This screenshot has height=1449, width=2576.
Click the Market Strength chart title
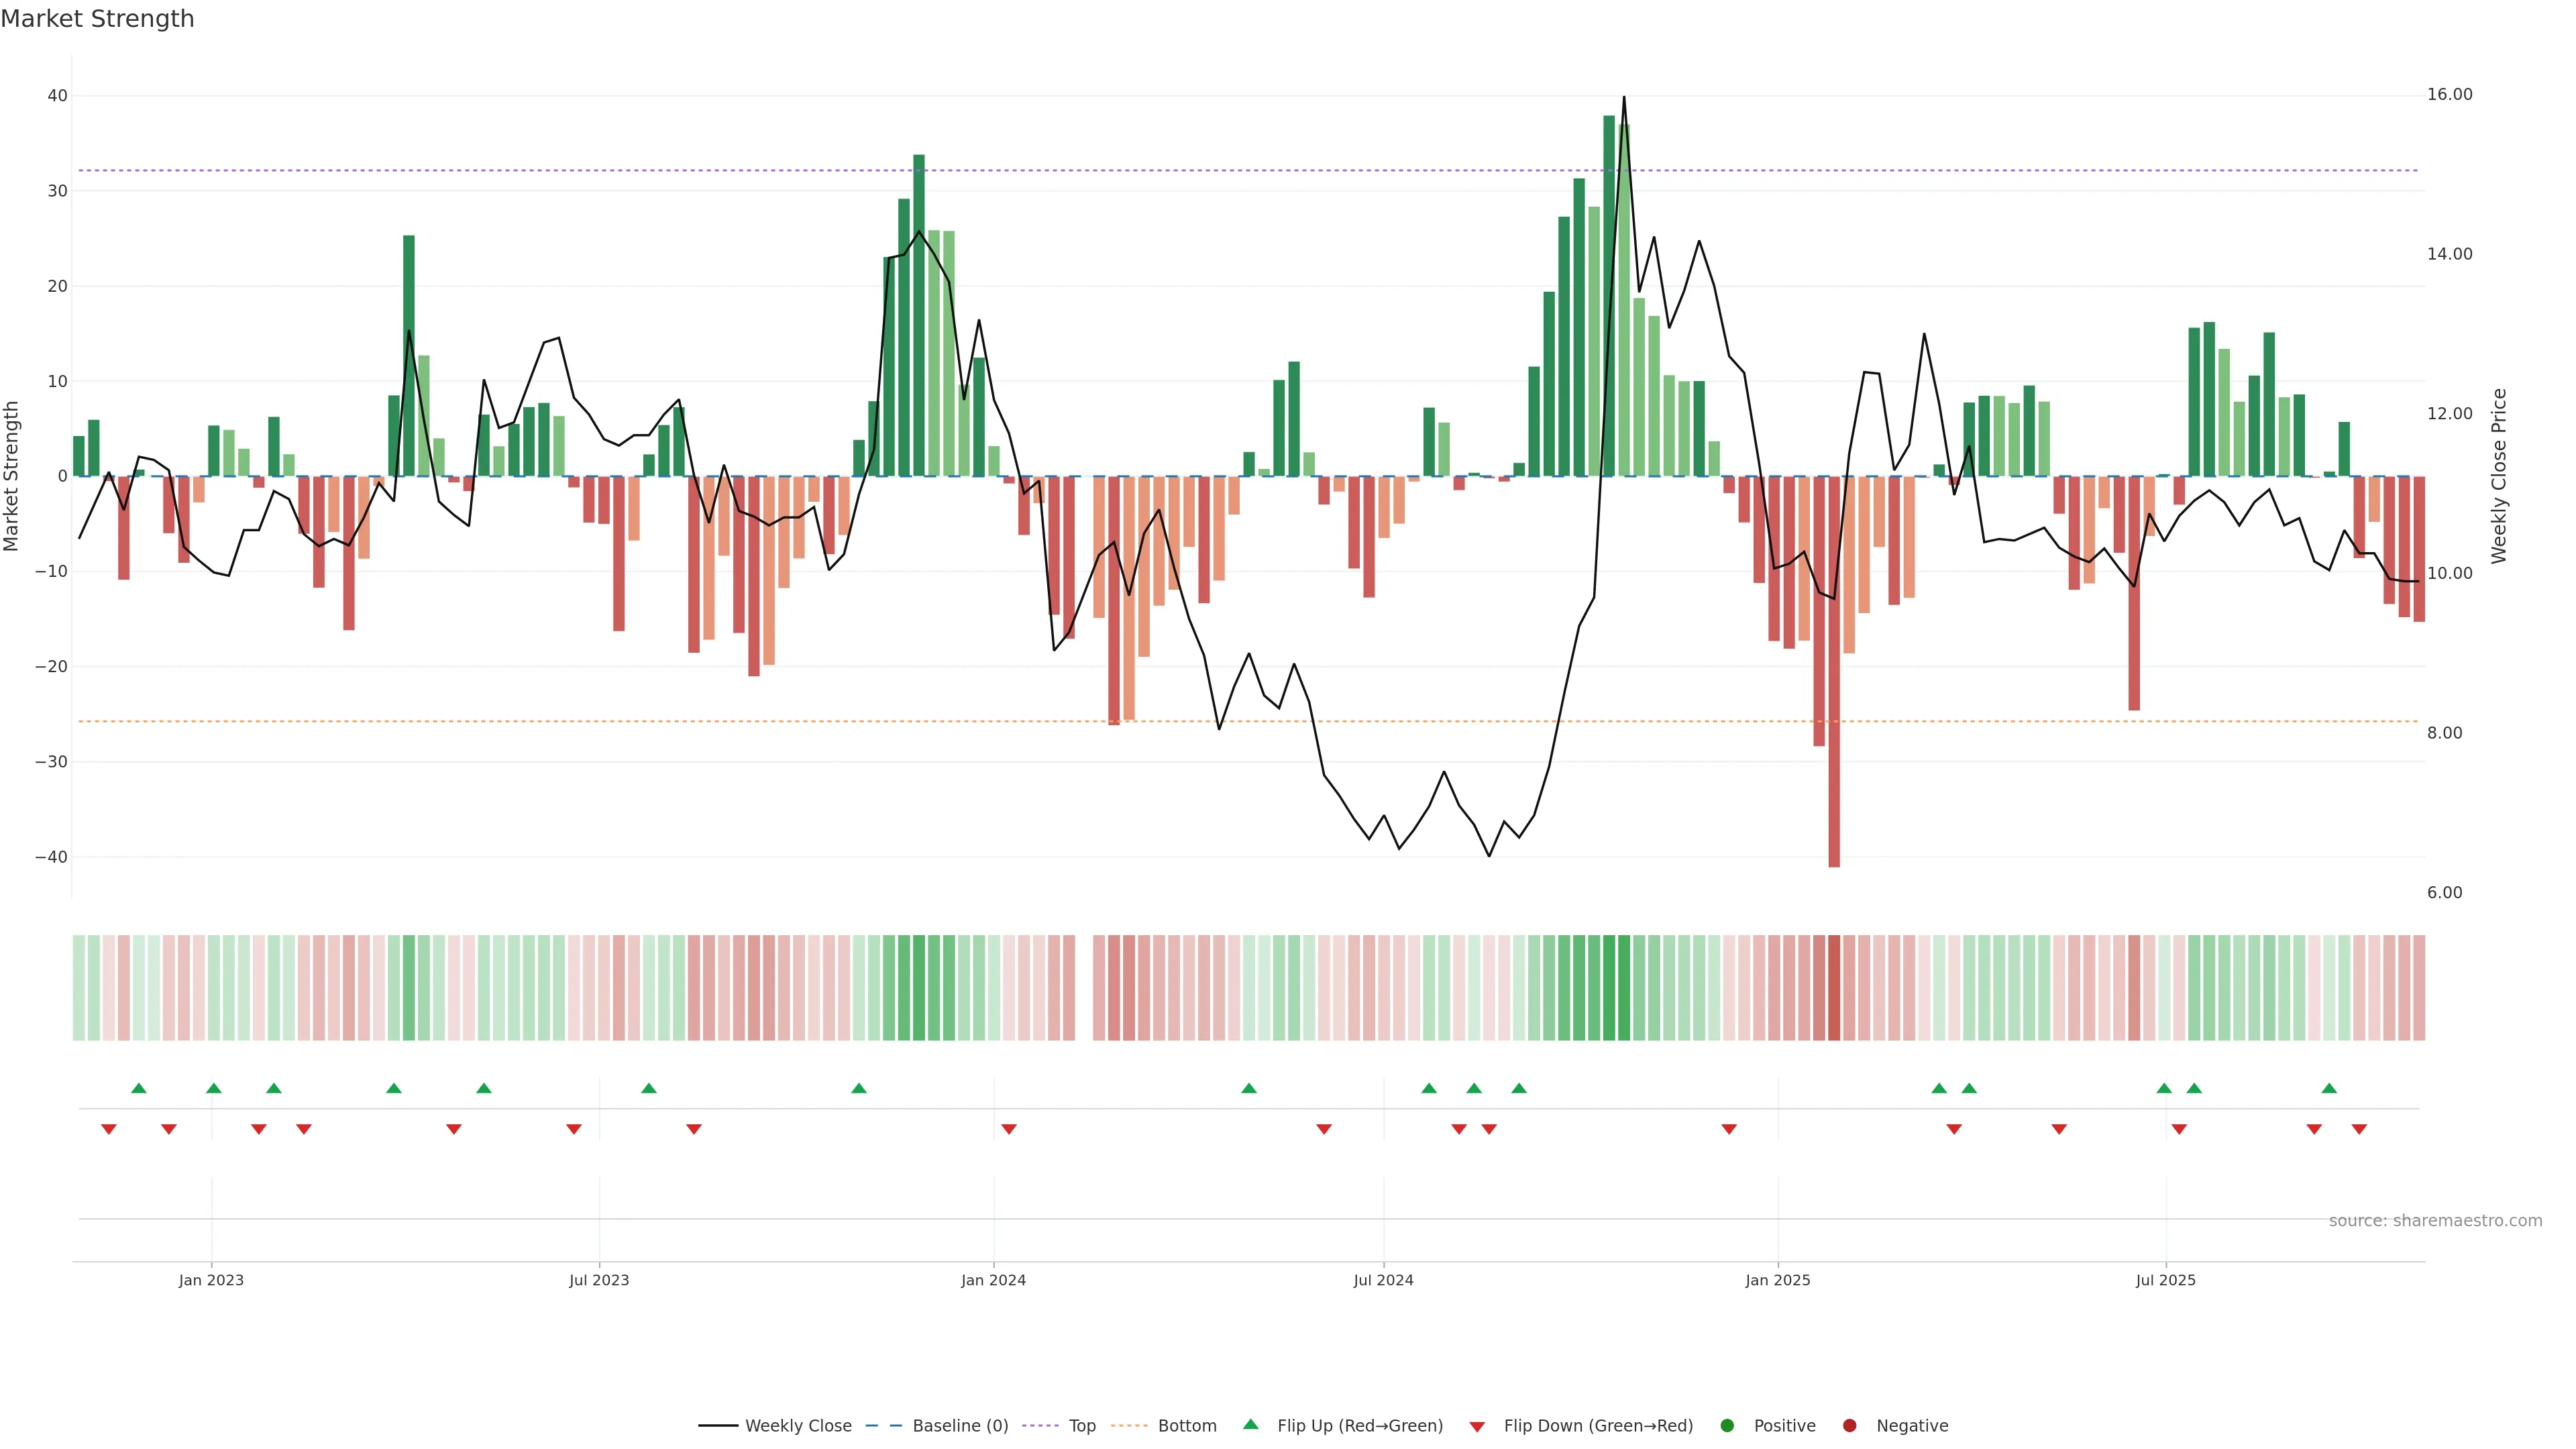(x=97, y=19)
